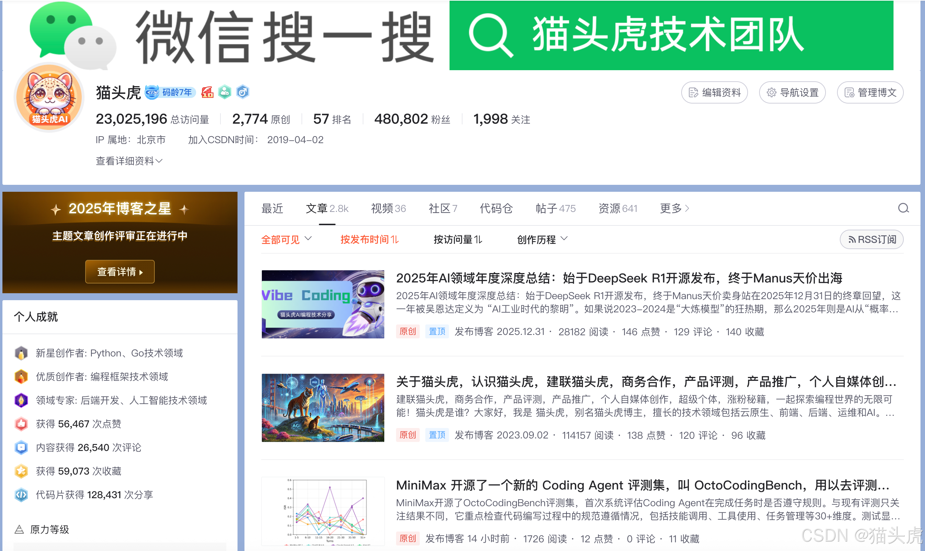Open the 猫头虎AI profile avatar
Viewport: 925px width, 551px height.
[x=49, y=98]
